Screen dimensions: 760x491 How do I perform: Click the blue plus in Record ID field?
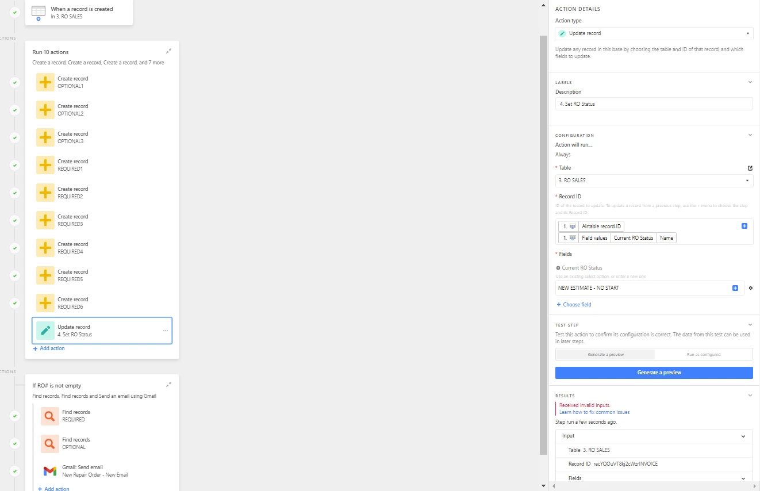[x=744, y=226]
